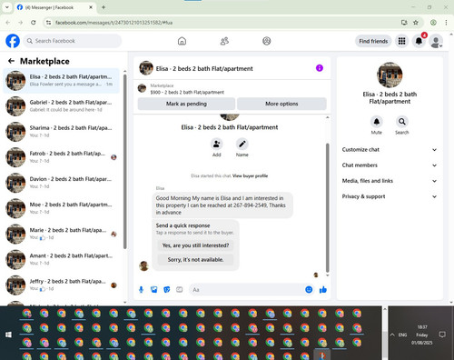The height and width of the screenshot is (360, 454).
Task: Click the Mark as pending button
Action: (186, 104)
